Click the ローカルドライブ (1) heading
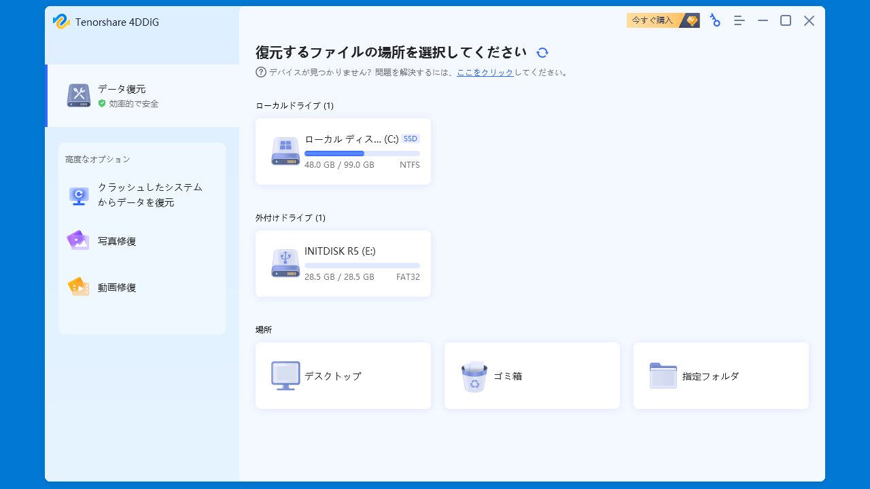 [294, 106]
